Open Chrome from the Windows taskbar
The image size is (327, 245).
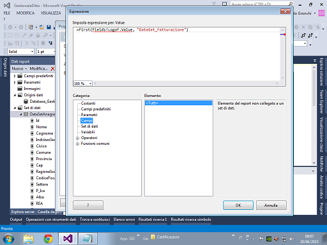[48, 239]
